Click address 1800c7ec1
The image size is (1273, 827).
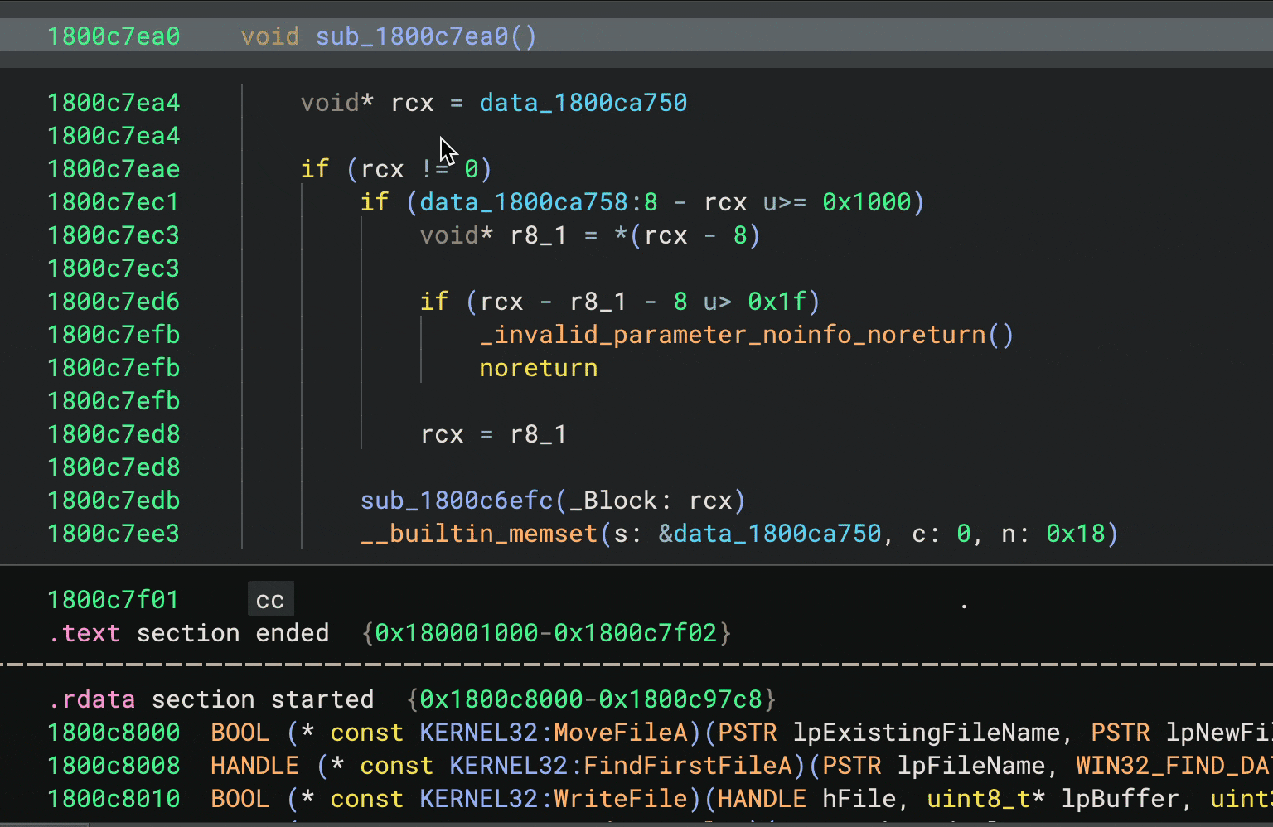[x=114, y=202]
